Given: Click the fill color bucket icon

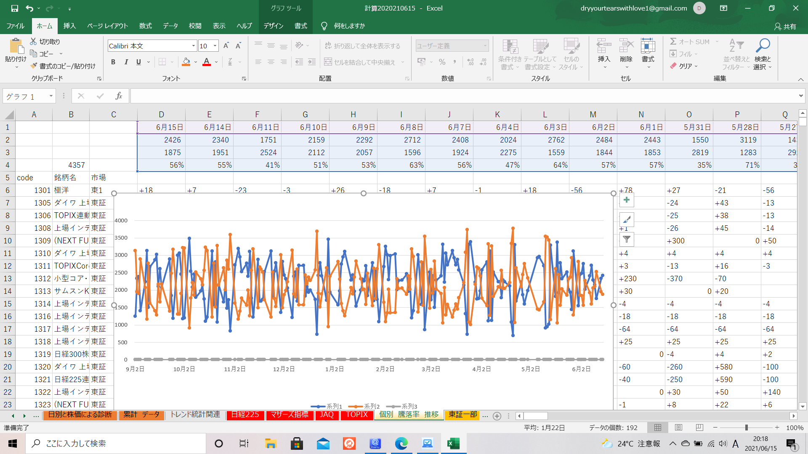Looking at the screenshot, I should [x=186, y=62].
